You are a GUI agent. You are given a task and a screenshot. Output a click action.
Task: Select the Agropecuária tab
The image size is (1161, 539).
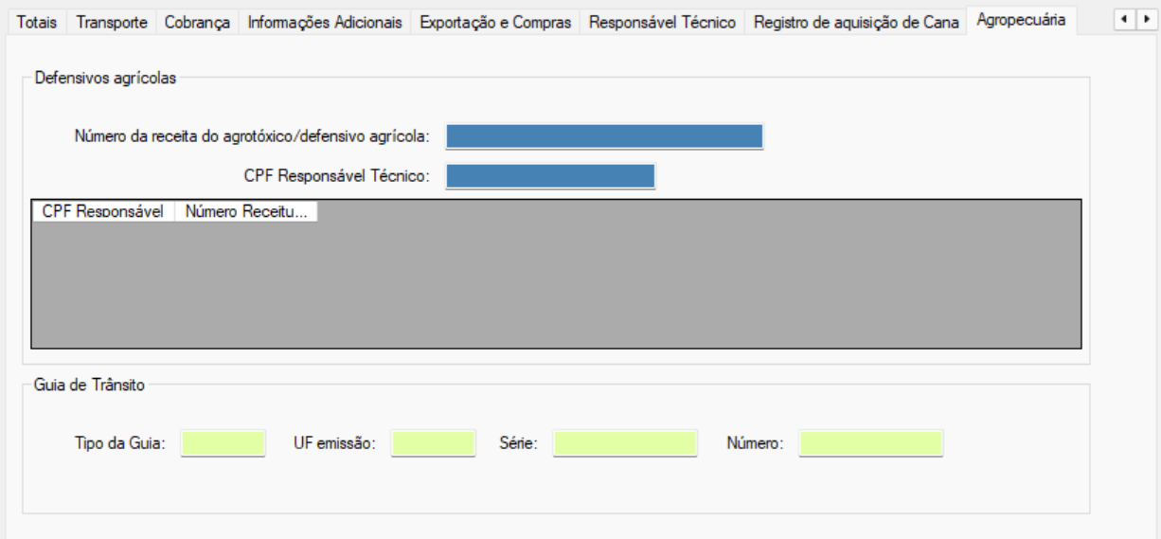pyautogui.click(x=1021, y=20)
